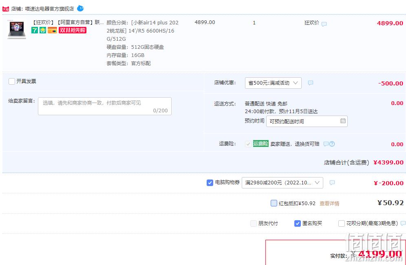This screenshot has height=265, width=406.
Task: Click the question mark help icon for 运费险
Action: (332, 144)
